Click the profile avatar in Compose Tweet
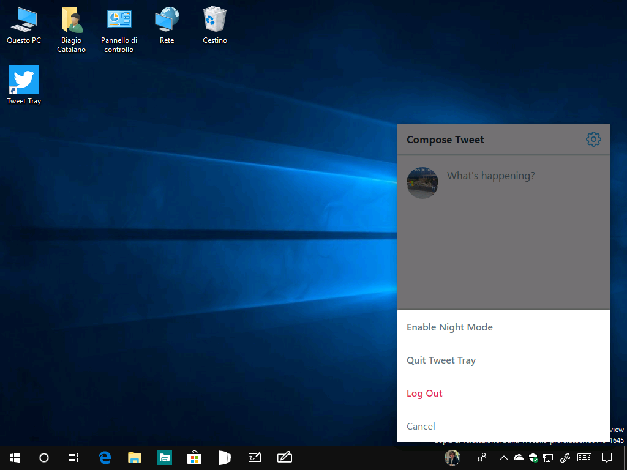The image size is (627, 470). [x=422, y=182]
